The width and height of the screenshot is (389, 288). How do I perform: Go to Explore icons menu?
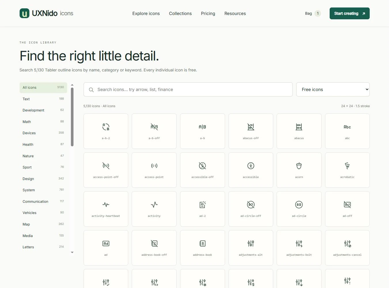click(x=146, y=14)
